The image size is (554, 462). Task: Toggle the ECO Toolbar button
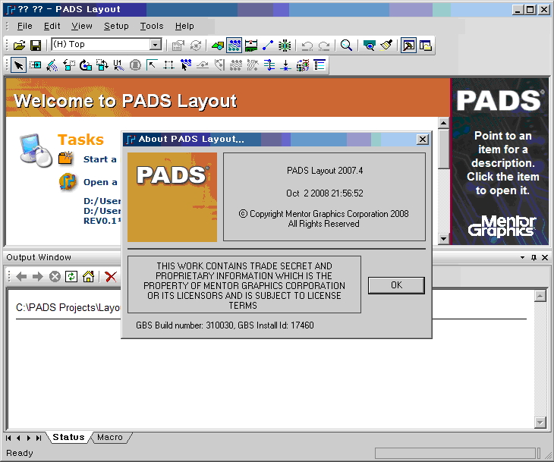click(268, 46)
